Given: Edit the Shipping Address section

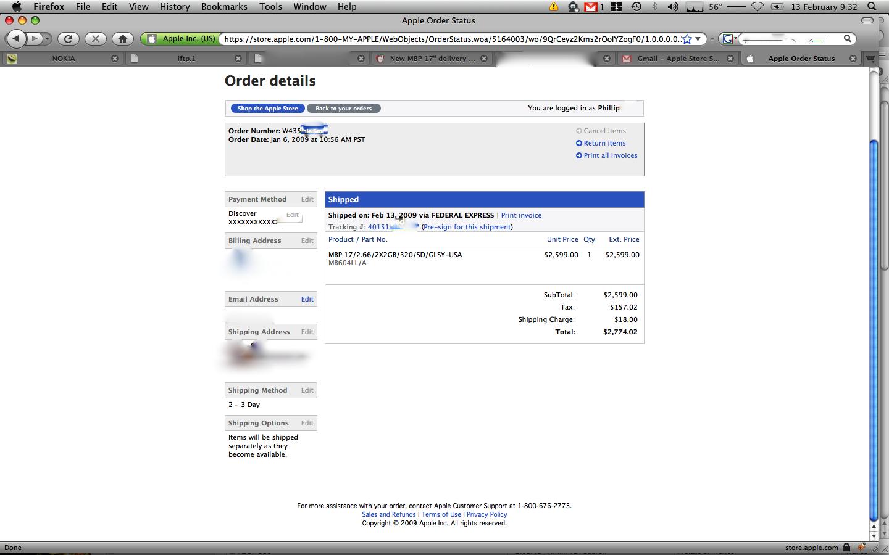Looking at the screenshot, I should [x=307, y=332].
